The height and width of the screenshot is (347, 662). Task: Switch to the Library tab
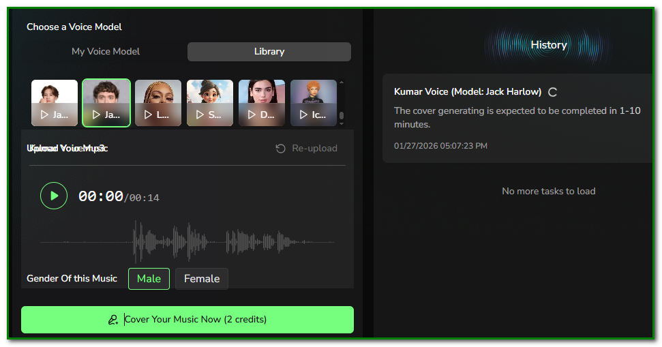pyautogui.click(x=269, y=52)
